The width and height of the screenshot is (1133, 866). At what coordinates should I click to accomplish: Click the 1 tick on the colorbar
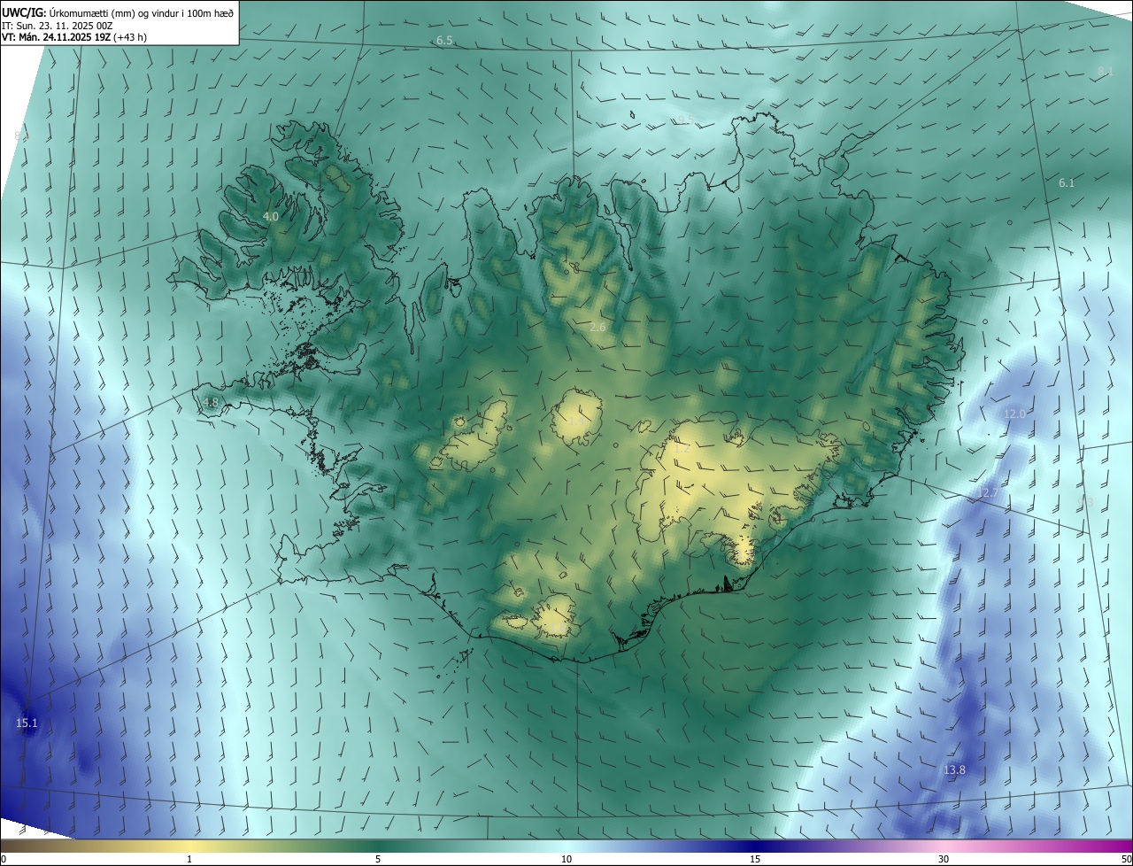189,859
